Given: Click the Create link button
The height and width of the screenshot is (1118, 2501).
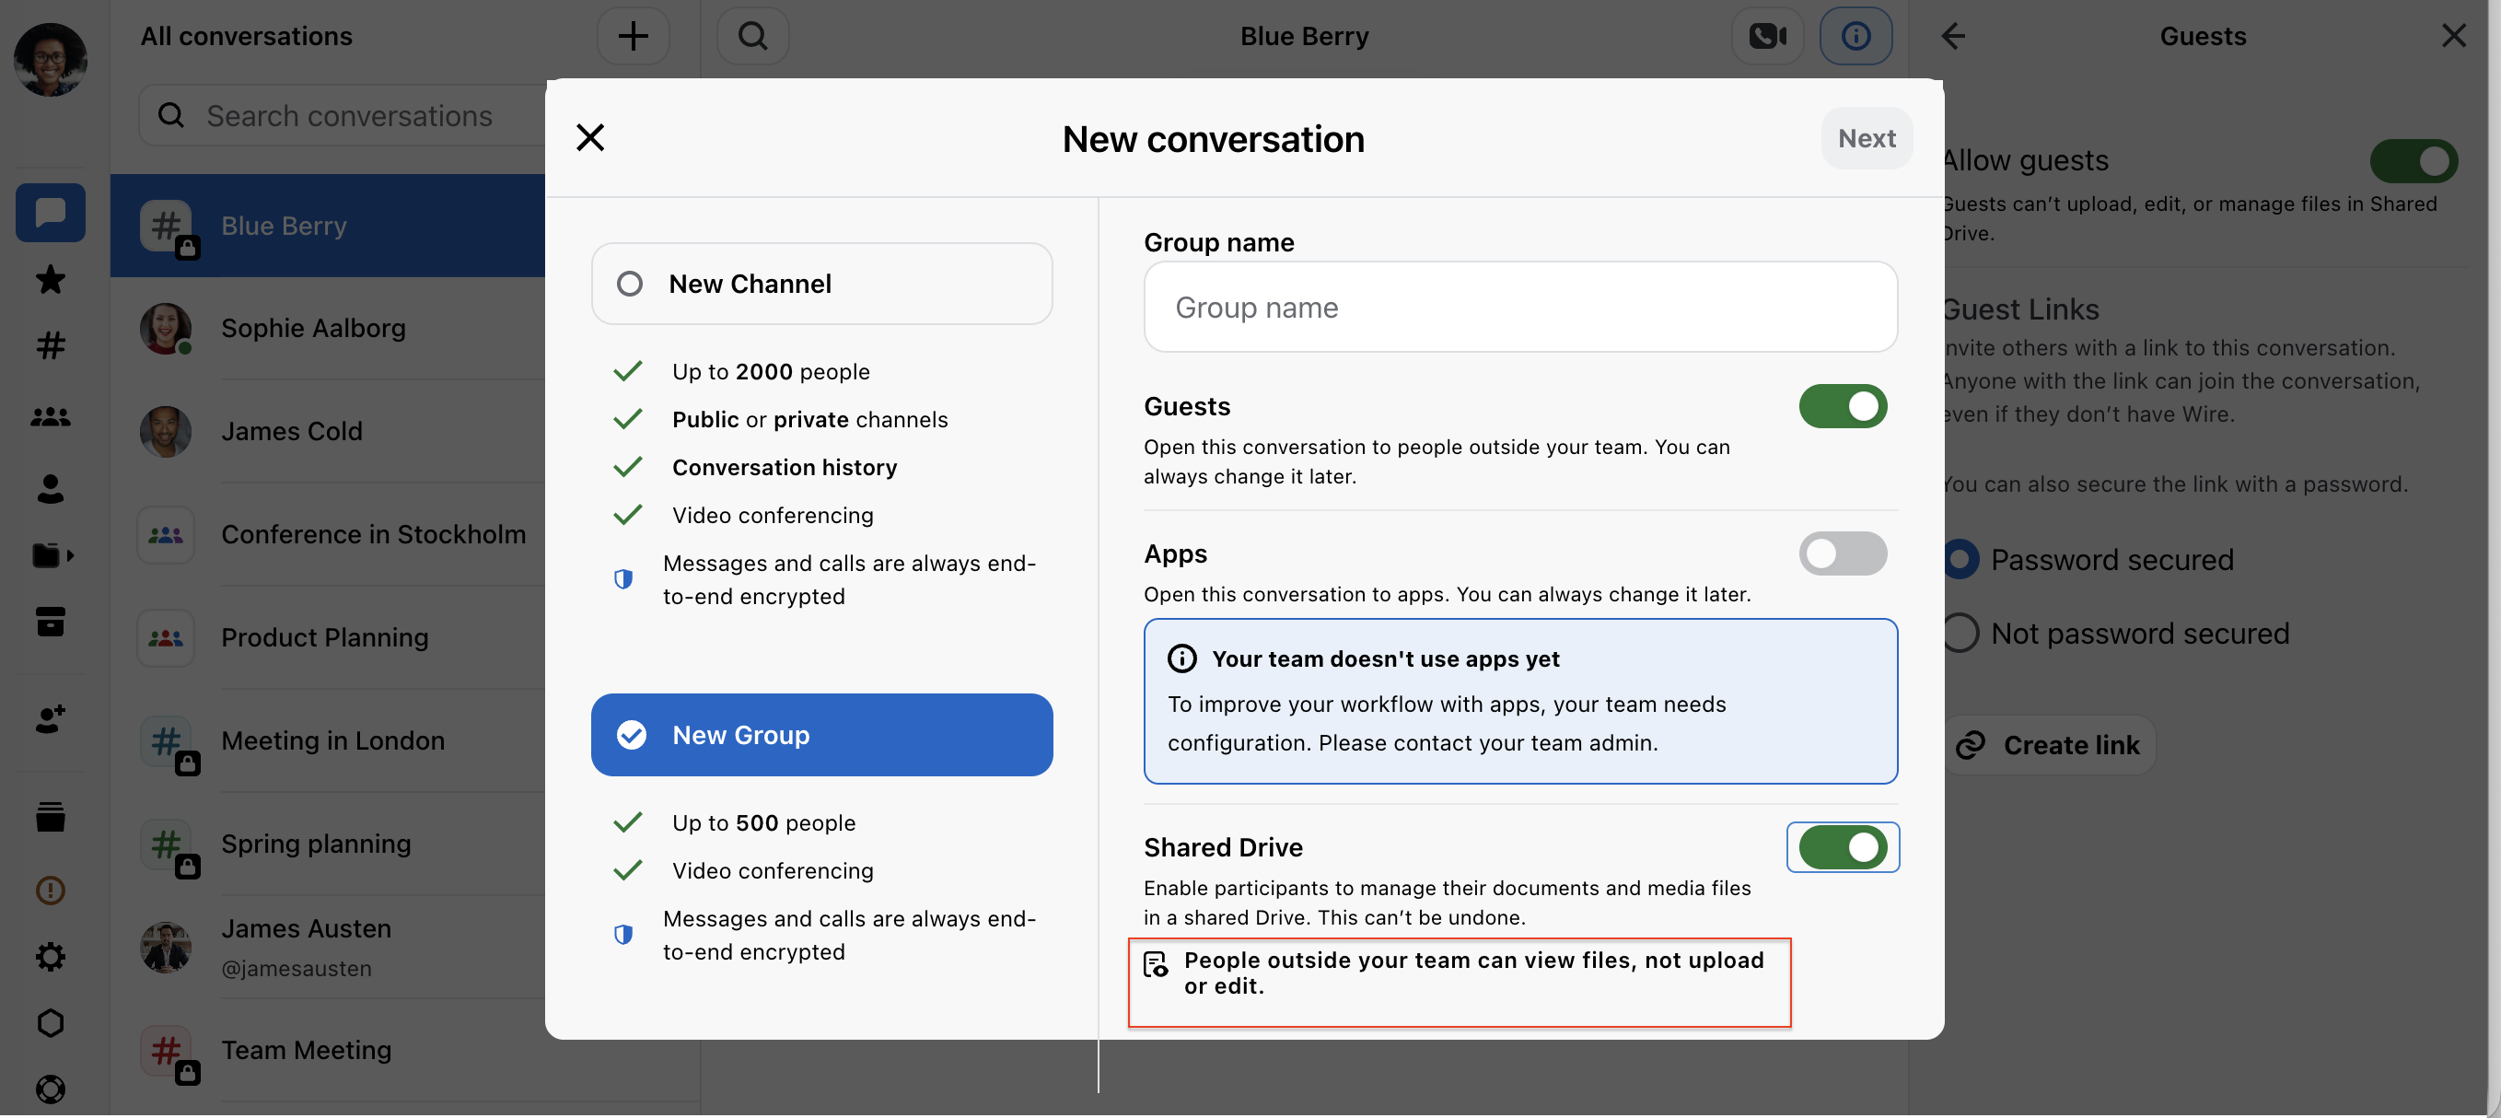Looking at the screenshot, I should [2049, 745].
